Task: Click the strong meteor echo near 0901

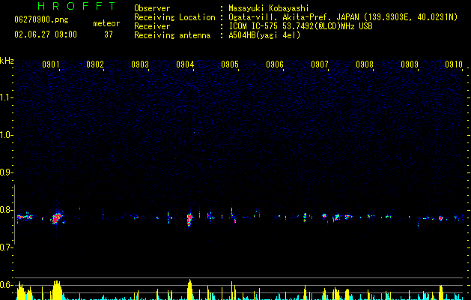Action: (57, 217)
